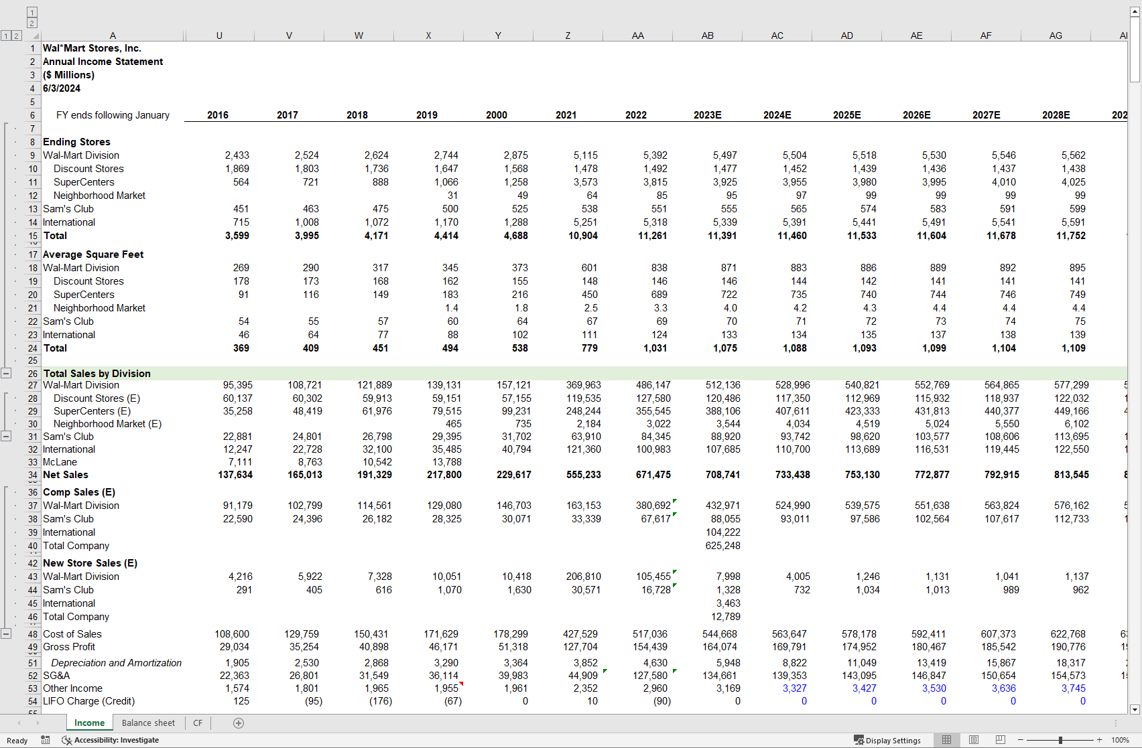Image resolution: width=1142 pixels, height=748 pixels.
Task: Select the 'Gross Profit' label
Action: click(x=69, y=647)
